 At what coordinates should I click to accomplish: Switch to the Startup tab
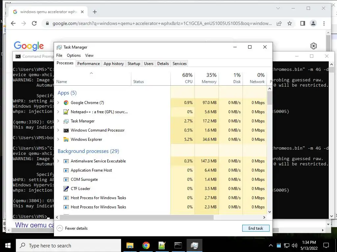(134, 64)
